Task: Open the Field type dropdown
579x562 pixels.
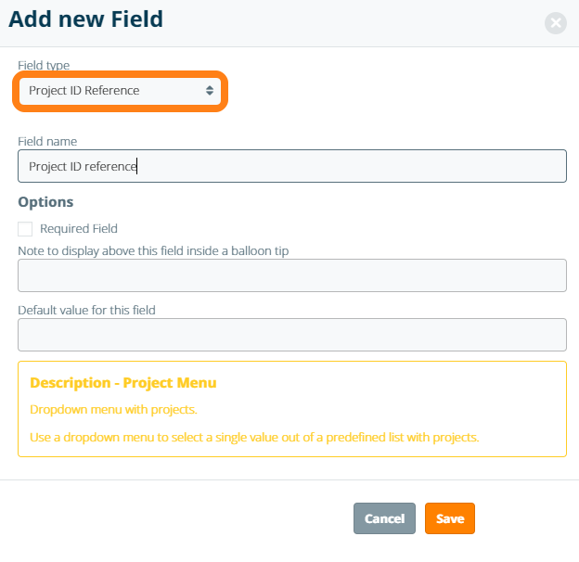Action: coord(121,91)
